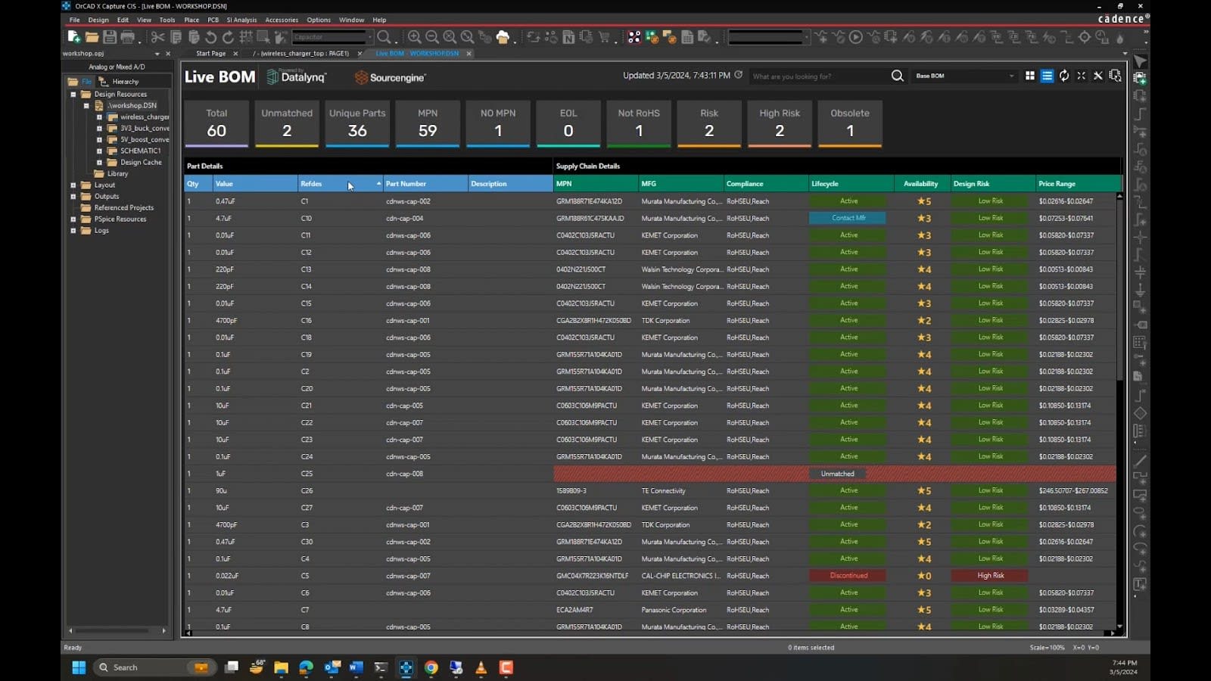The height and width of the screenshot is (681, 1211).
Task: Open the Place menu
Action: 191,20
